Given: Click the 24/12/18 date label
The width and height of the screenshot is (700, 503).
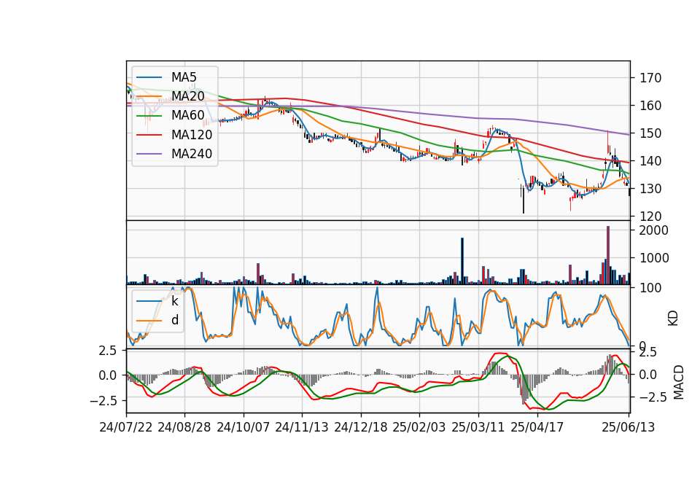Looking at the screenshot, I should pos(361,427).
